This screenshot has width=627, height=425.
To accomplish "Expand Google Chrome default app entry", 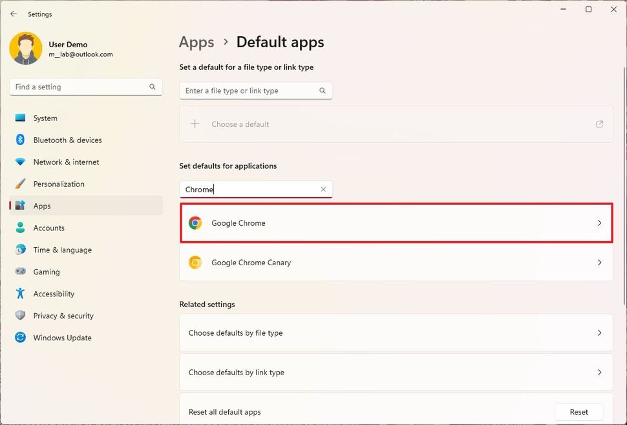I will pos(396,223).
